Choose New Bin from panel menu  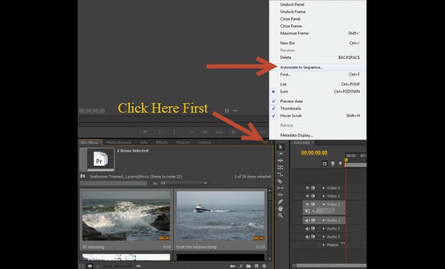coord(318,43)
